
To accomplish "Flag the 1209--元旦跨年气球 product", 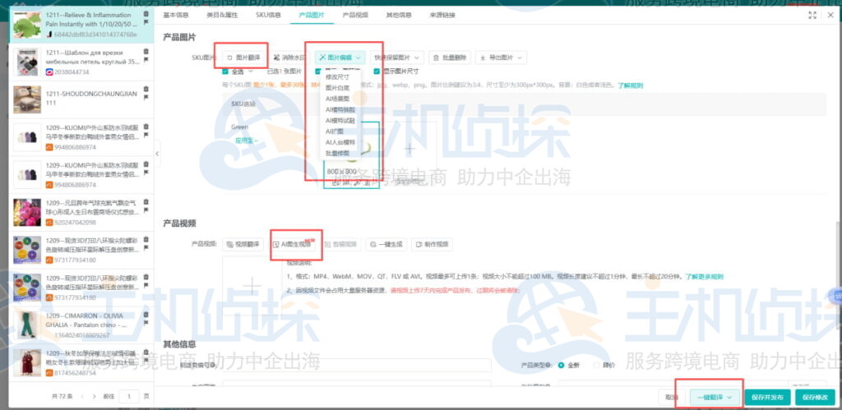I will pos(146,210).
